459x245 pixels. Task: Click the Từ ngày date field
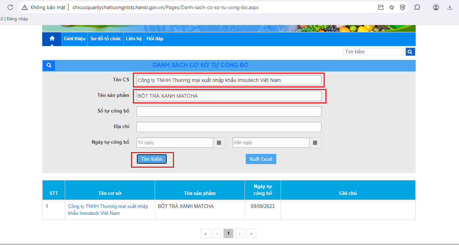point(175,143)
